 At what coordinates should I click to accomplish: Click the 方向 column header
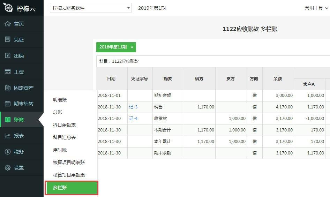pyautogui.click(x=254, y=78)
